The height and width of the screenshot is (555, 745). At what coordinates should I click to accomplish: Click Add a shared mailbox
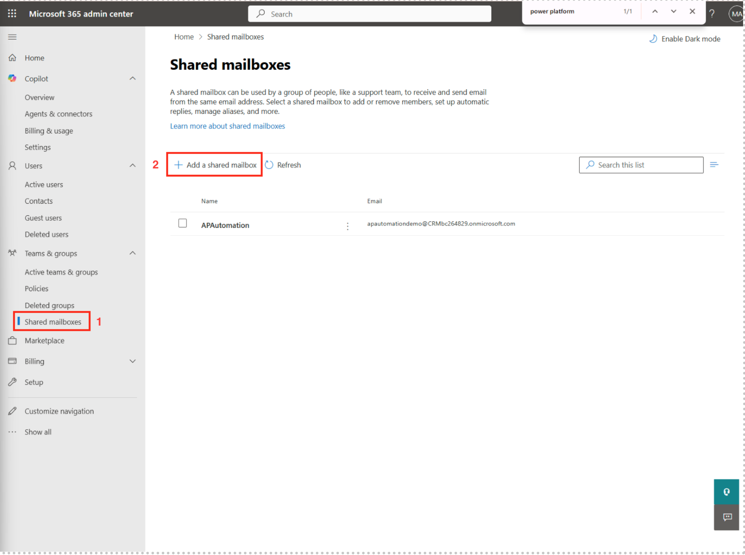click(215, 165)
